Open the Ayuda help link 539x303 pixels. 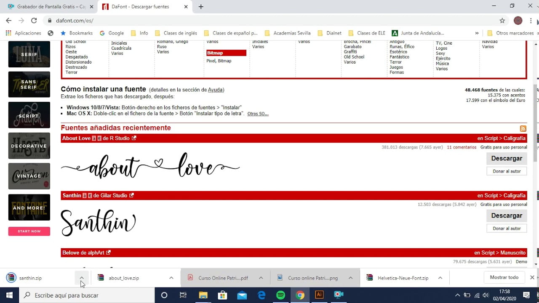[215, 90]
